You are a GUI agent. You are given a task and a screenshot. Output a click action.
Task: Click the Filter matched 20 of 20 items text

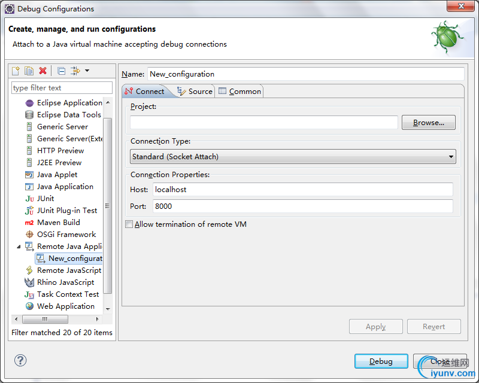pos(62,332)
